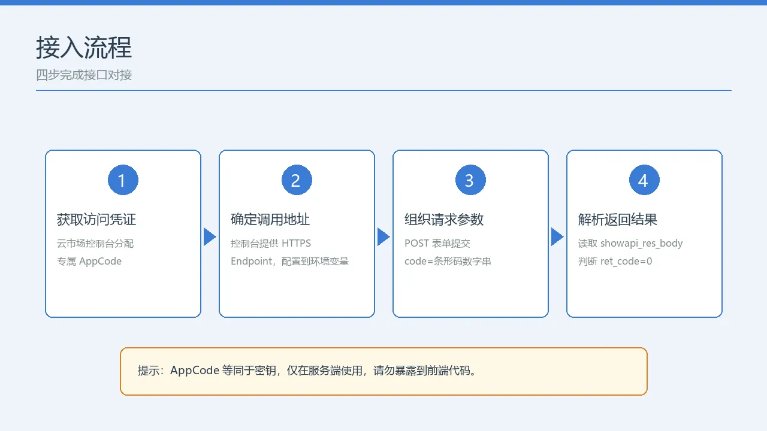This screenshot has width=767, height=431.
Task: Click the AppCode tip text starting with "提示"
Action: tap(307, 371)
